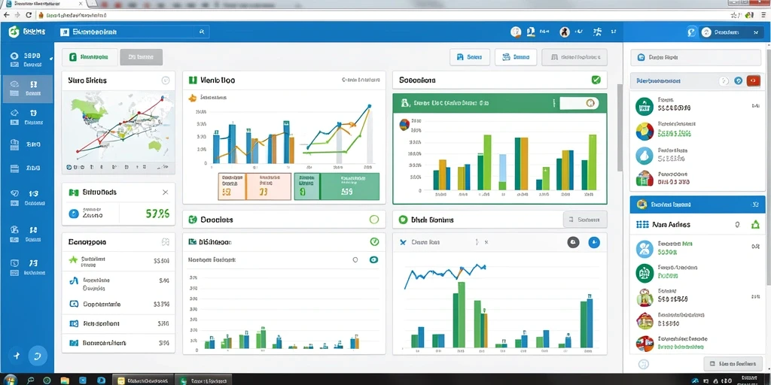
Task: Click the dark gray circular icon above the bottom chart
Action: (573, 242)
